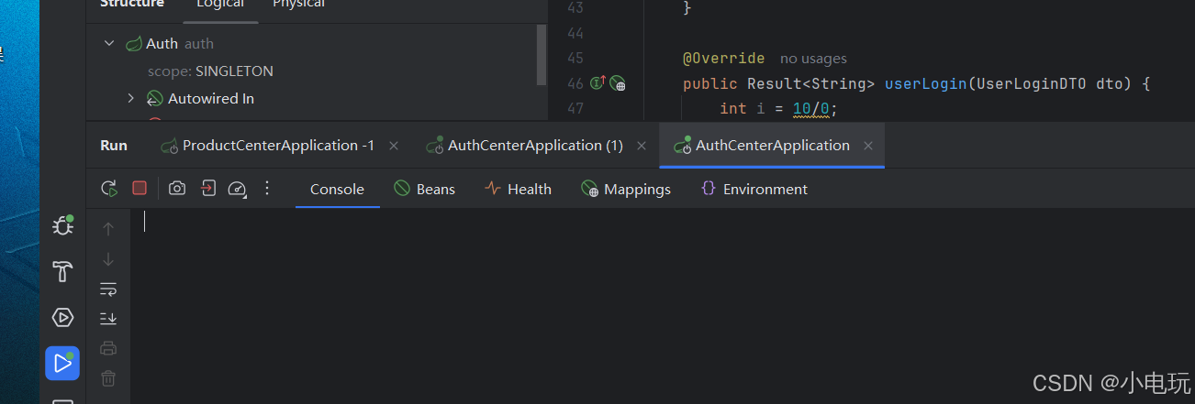The height and width of the screenshot is (404, 1195).
Task: Close the AuthCenterApplication (1) run tab
Action: 642,145
